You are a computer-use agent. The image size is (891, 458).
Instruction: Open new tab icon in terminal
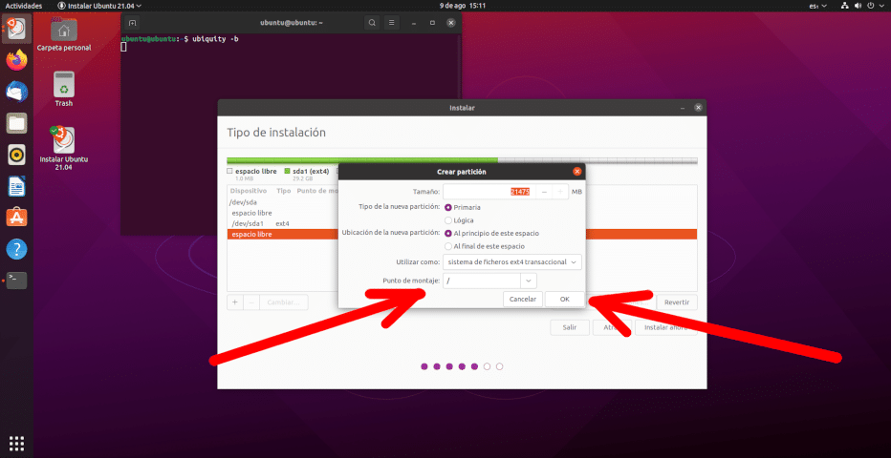tap(132, 23)
